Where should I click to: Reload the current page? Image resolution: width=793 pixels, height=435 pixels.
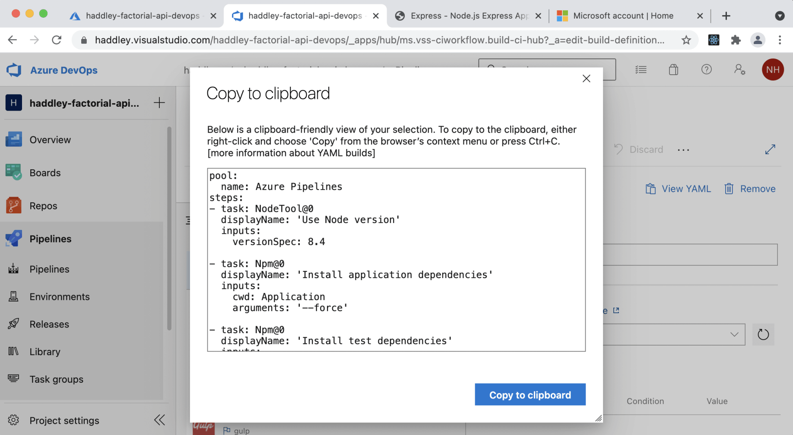tap(57, 40)
